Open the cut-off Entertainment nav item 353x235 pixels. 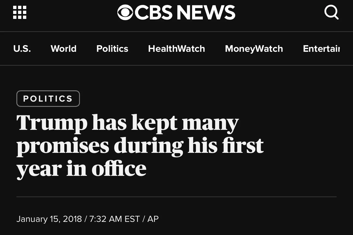tap(321, 49)
